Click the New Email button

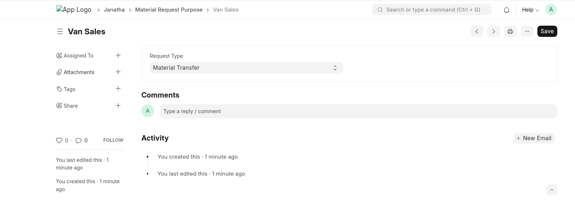point(534,138)
